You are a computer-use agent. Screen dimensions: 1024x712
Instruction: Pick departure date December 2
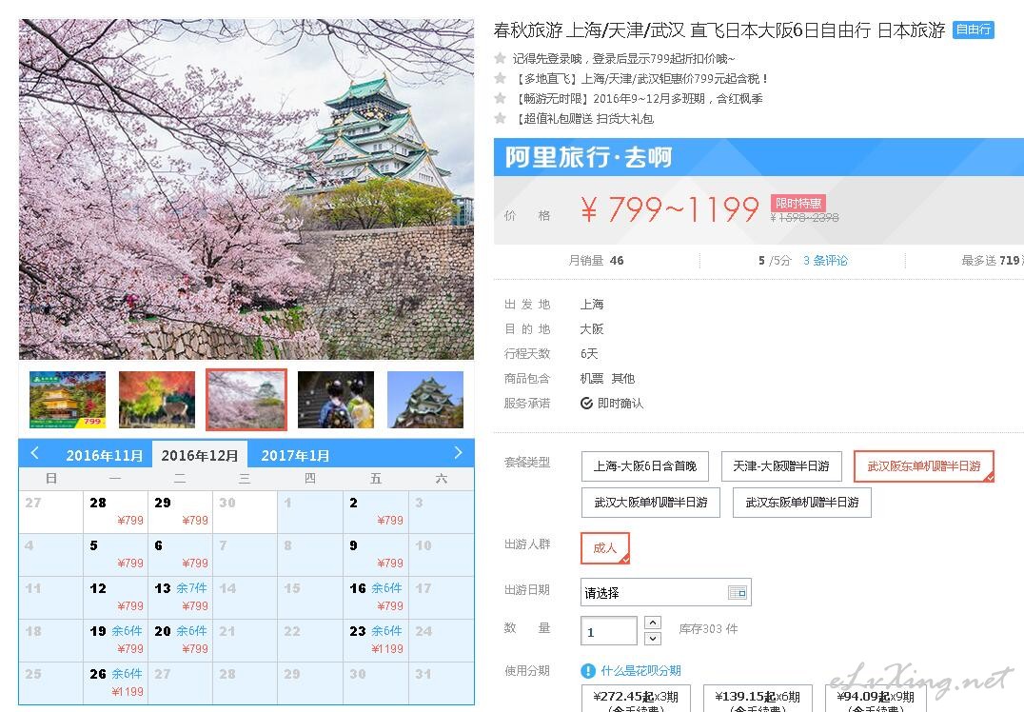tap(376, 511)
